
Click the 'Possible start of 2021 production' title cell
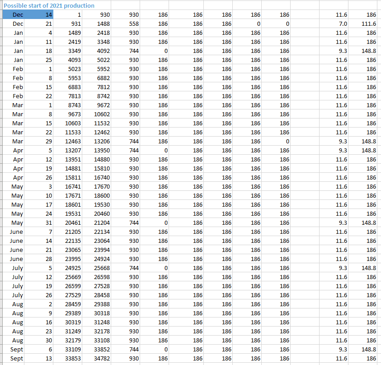[x=49, y=5]
